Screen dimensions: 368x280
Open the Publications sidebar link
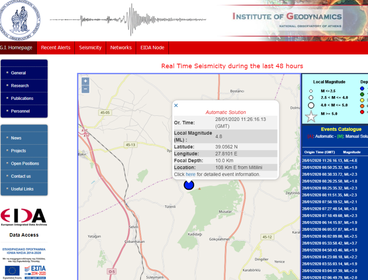click(x=22, y=99)
